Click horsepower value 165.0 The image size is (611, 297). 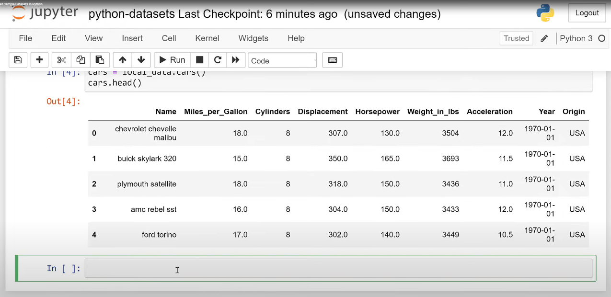(390, 159)
